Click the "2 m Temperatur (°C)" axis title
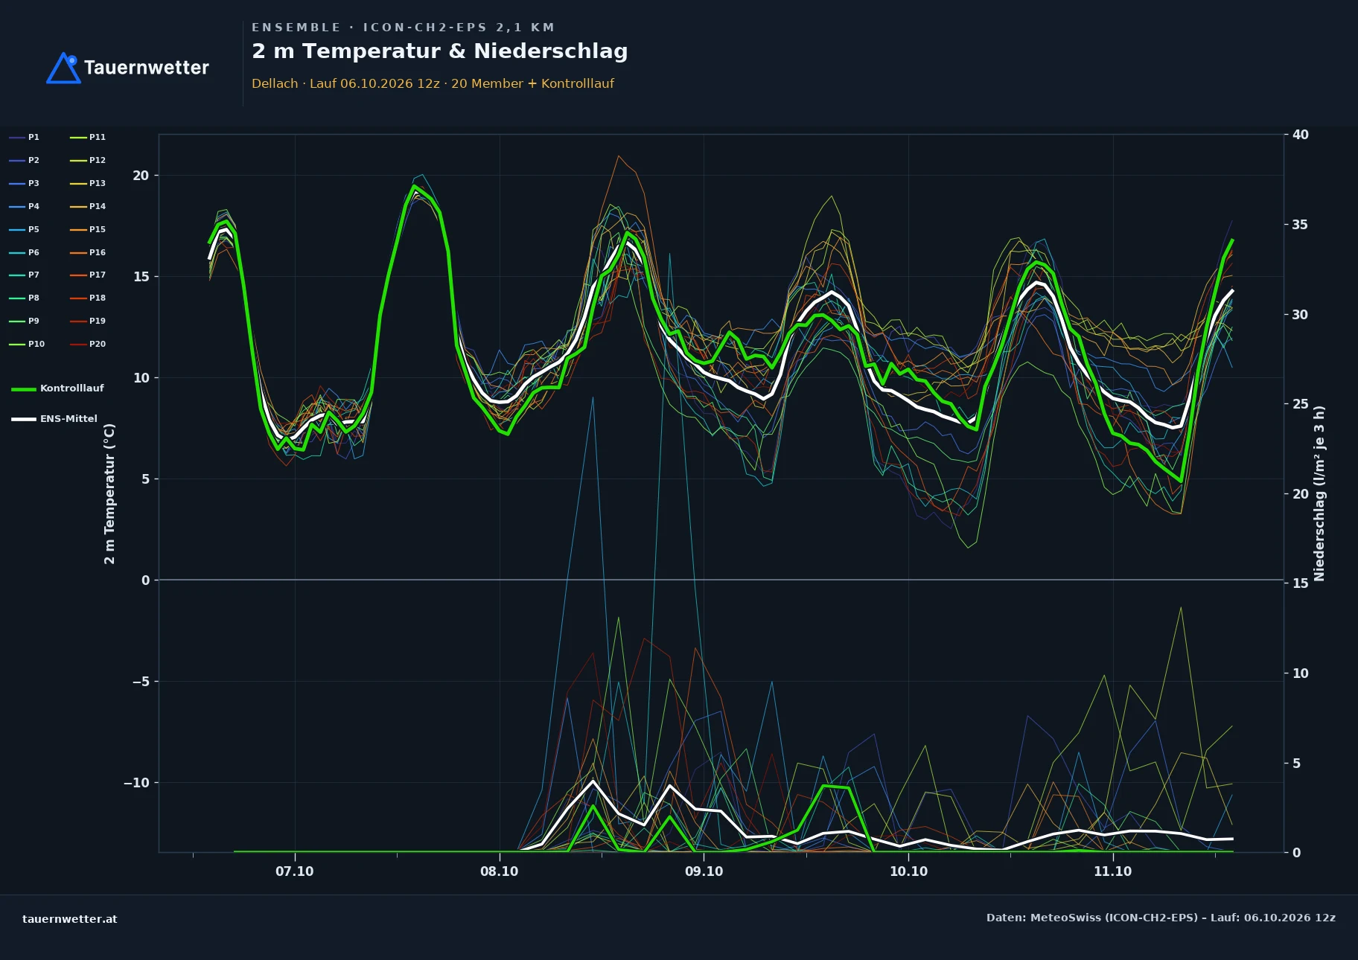Screen dimensions: 1358x960 click(110, 493)
